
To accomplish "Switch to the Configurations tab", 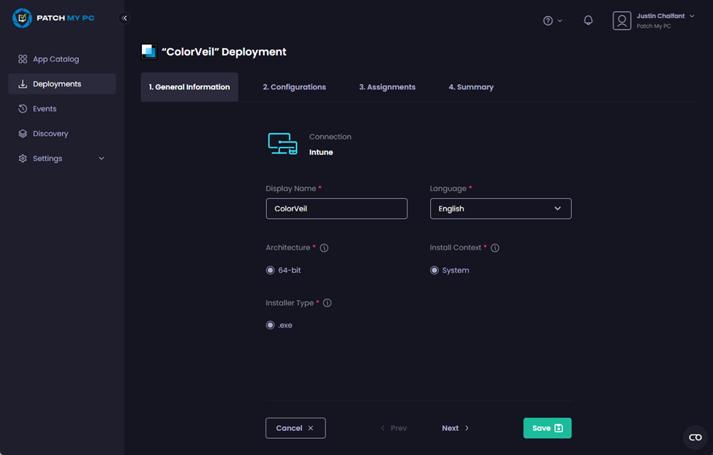I will 294,86.
